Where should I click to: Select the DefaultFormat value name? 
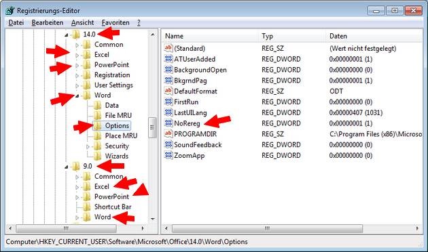(x=196, y=91)
